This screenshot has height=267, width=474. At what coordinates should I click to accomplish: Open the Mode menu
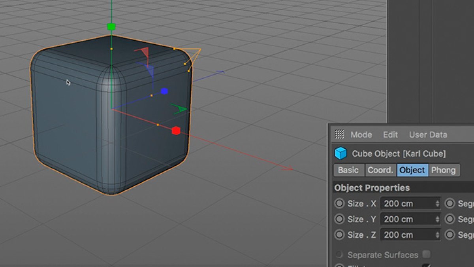coord(361,134)
